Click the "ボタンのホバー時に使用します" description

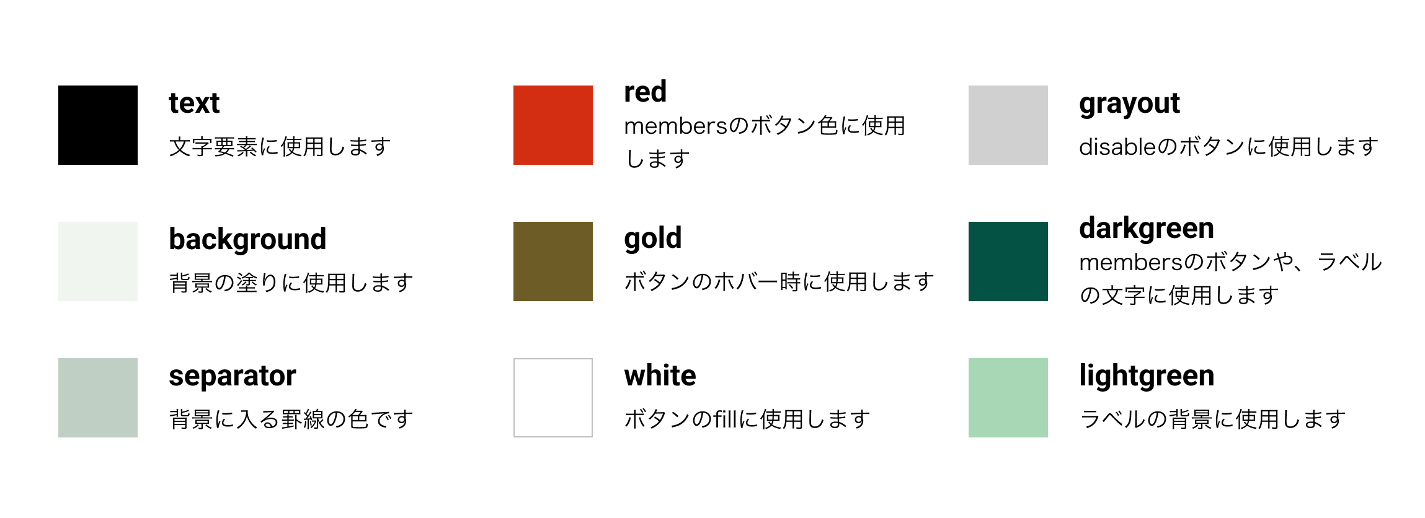779,282
